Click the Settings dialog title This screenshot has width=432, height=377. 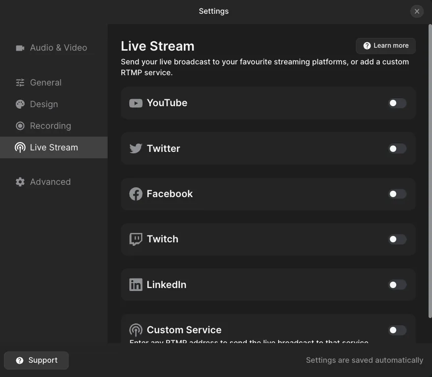click(214, 11)
